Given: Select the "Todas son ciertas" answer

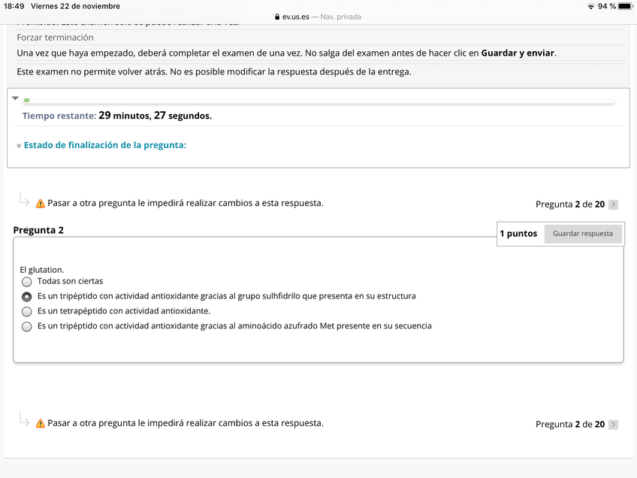Looking at the screenshot, I should click(x=27, y=282).
